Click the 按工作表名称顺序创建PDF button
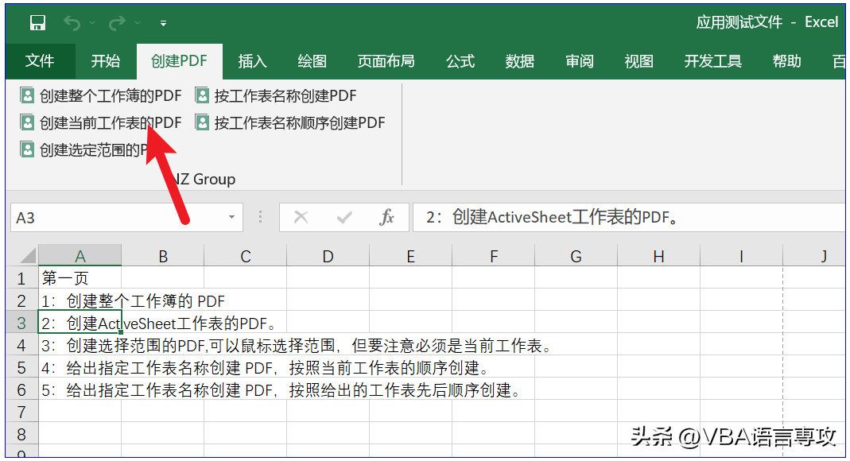 290,123
